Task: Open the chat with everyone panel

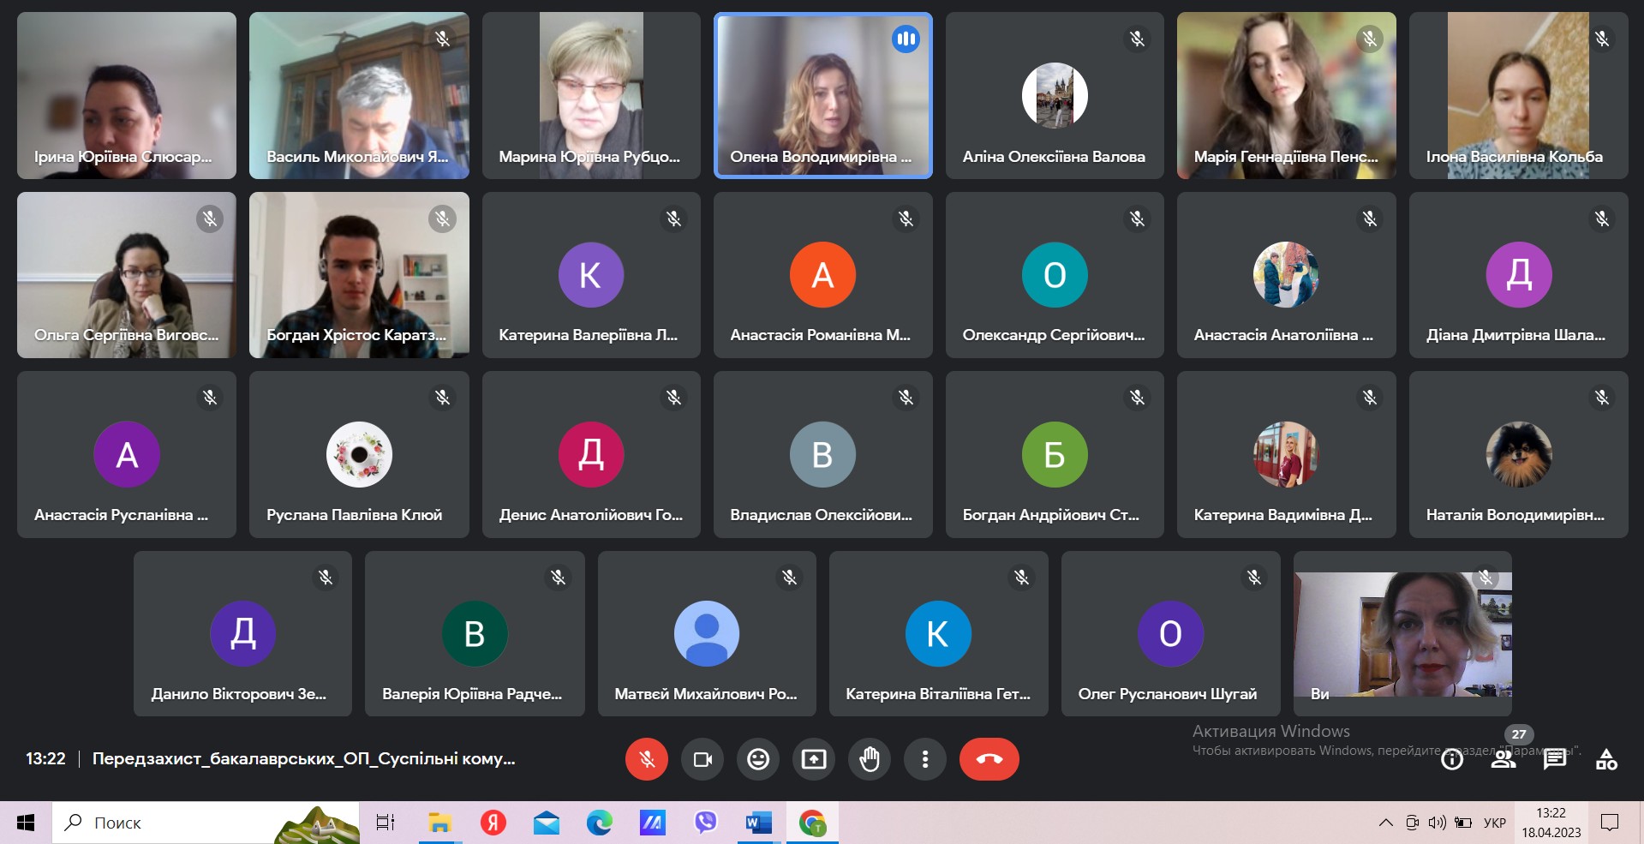Action: coord(1555,759)
